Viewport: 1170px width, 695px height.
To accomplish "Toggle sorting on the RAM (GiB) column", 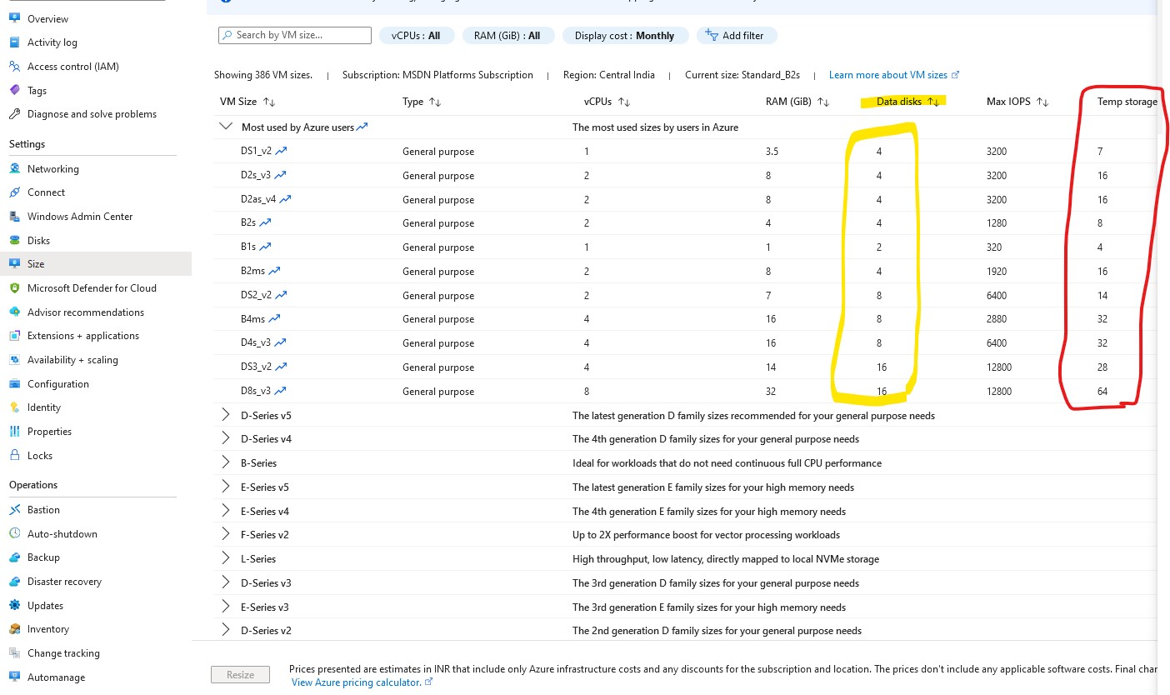I will [822, 101].
